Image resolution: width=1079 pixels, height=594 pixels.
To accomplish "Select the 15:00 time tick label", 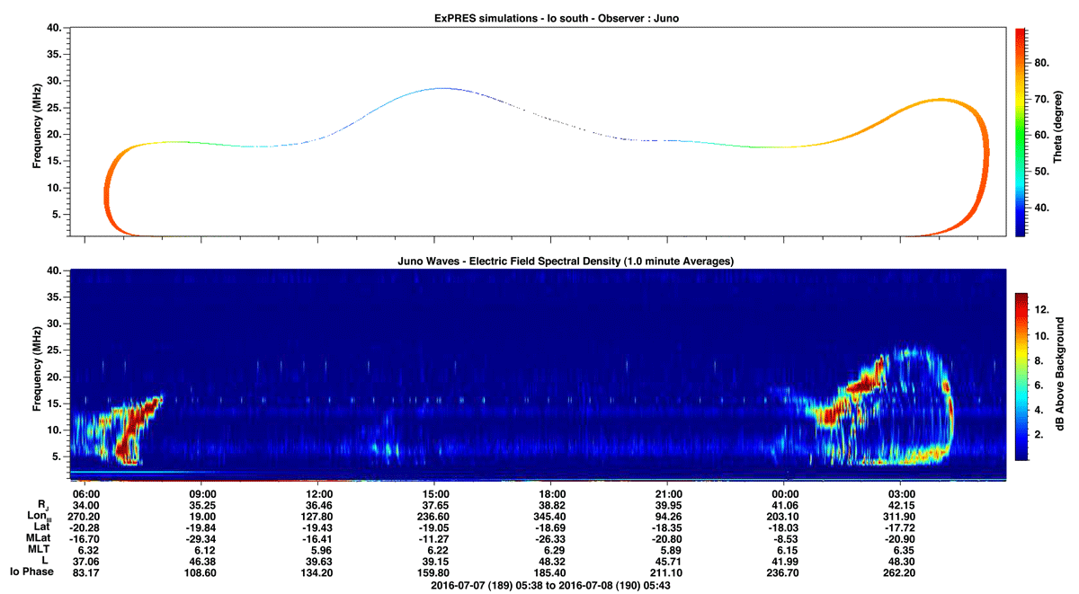I will coord(435,493).
